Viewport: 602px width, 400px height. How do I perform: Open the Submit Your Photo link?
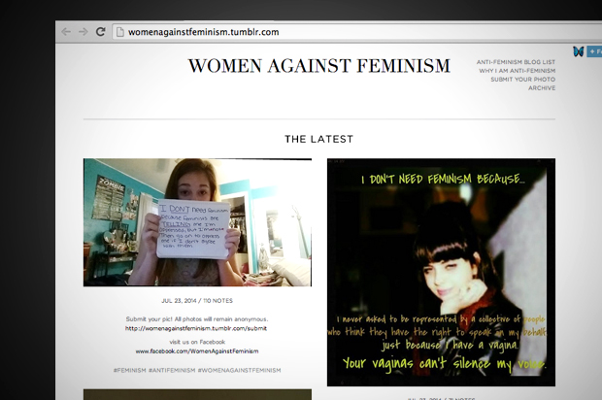tap(522, 79)
